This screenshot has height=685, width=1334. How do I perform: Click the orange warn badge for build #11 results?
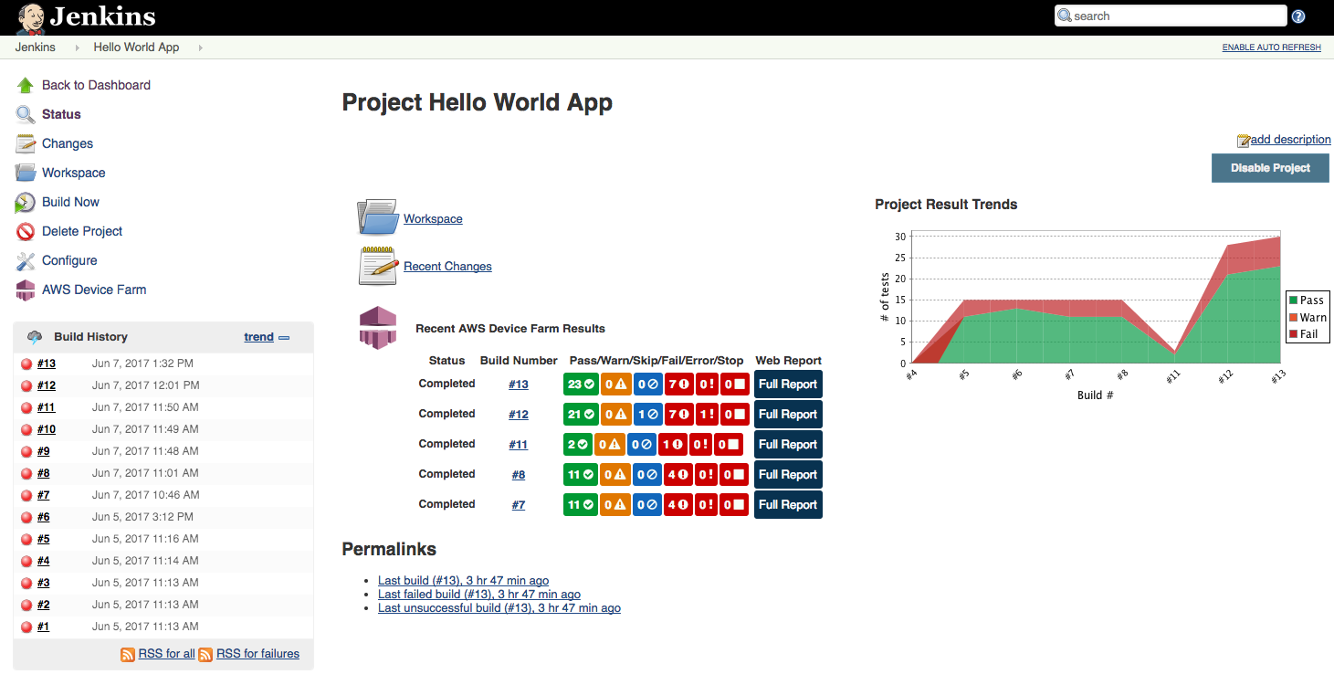609,445
